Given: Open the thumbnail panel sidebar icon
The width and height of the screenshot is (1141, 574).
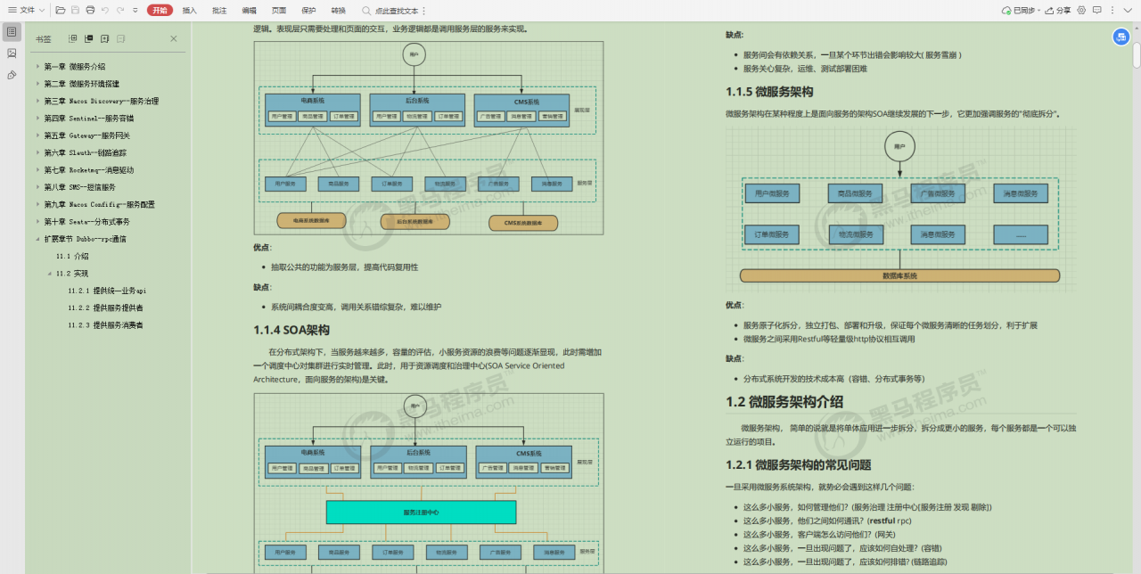Looking at the screenshot, I should [12, 53].
